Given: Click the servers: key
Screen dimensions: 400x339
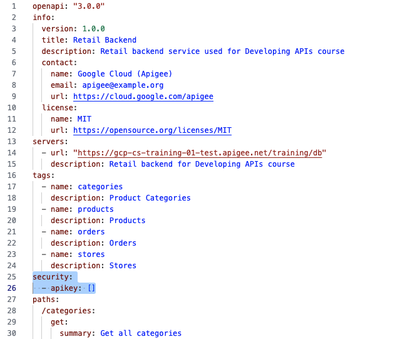Looking at the screenshot, I should [x=50, y=142].
